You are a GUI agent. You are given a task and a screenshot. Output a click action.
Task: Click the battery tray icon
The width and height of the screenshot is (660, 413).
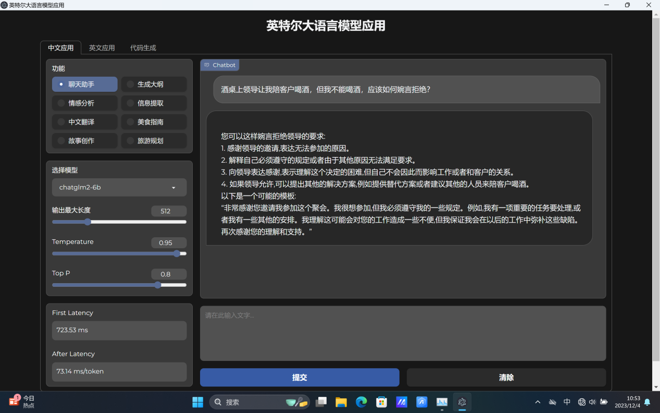click(604, 402)
